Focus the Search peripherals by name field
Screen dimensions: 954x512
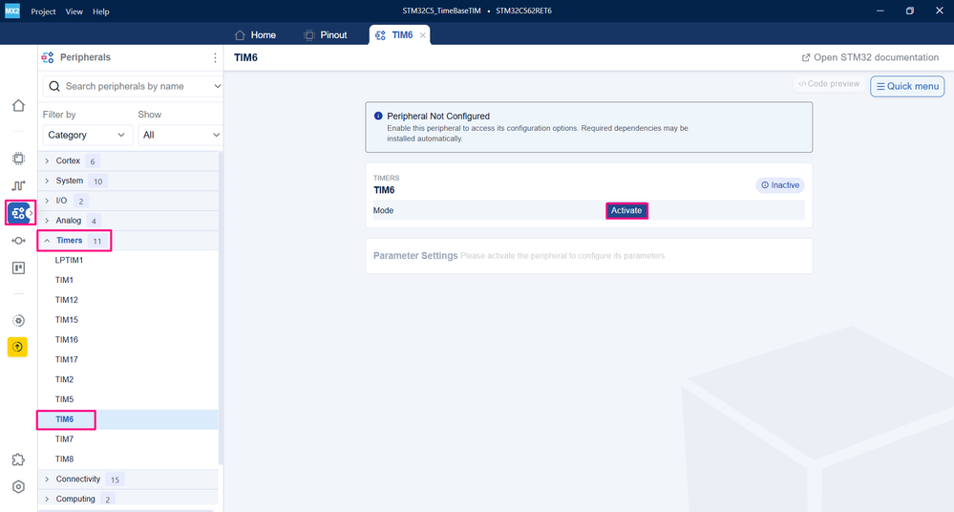click(x=132, y=87)
